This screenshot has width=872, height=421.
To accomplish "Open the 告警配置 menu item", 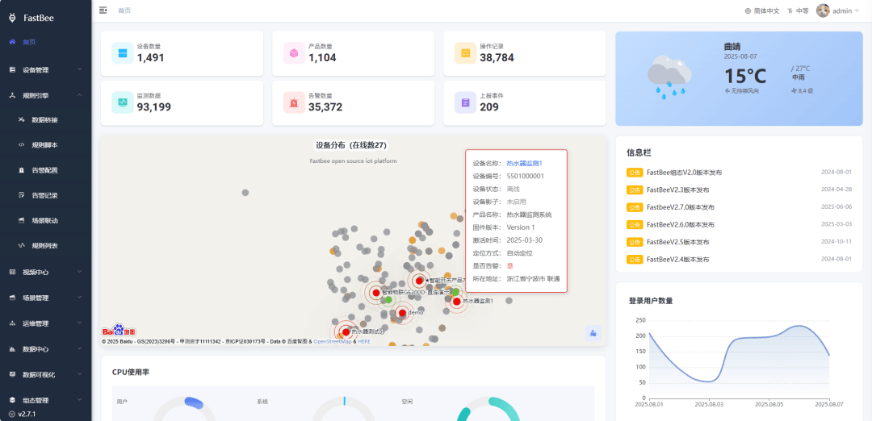I will [45, 170].
